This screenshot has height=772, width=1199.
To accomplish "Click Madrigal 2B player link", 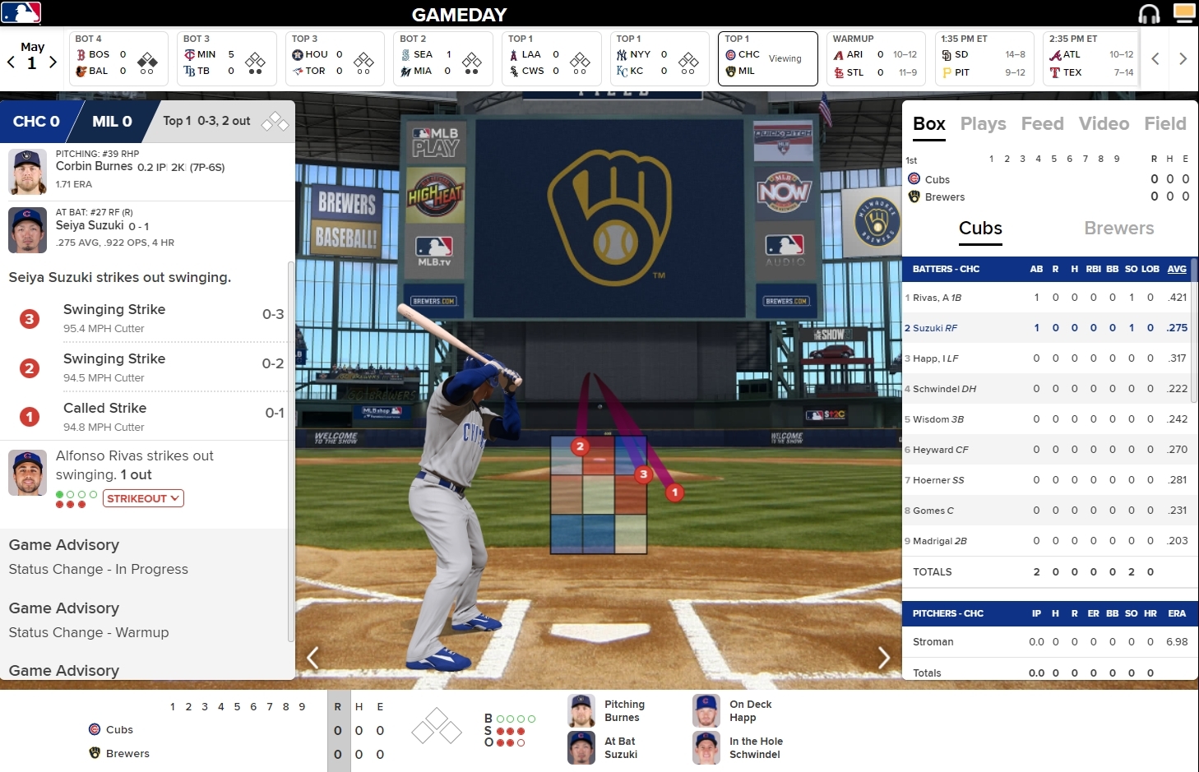I will (x=940, y=541).
